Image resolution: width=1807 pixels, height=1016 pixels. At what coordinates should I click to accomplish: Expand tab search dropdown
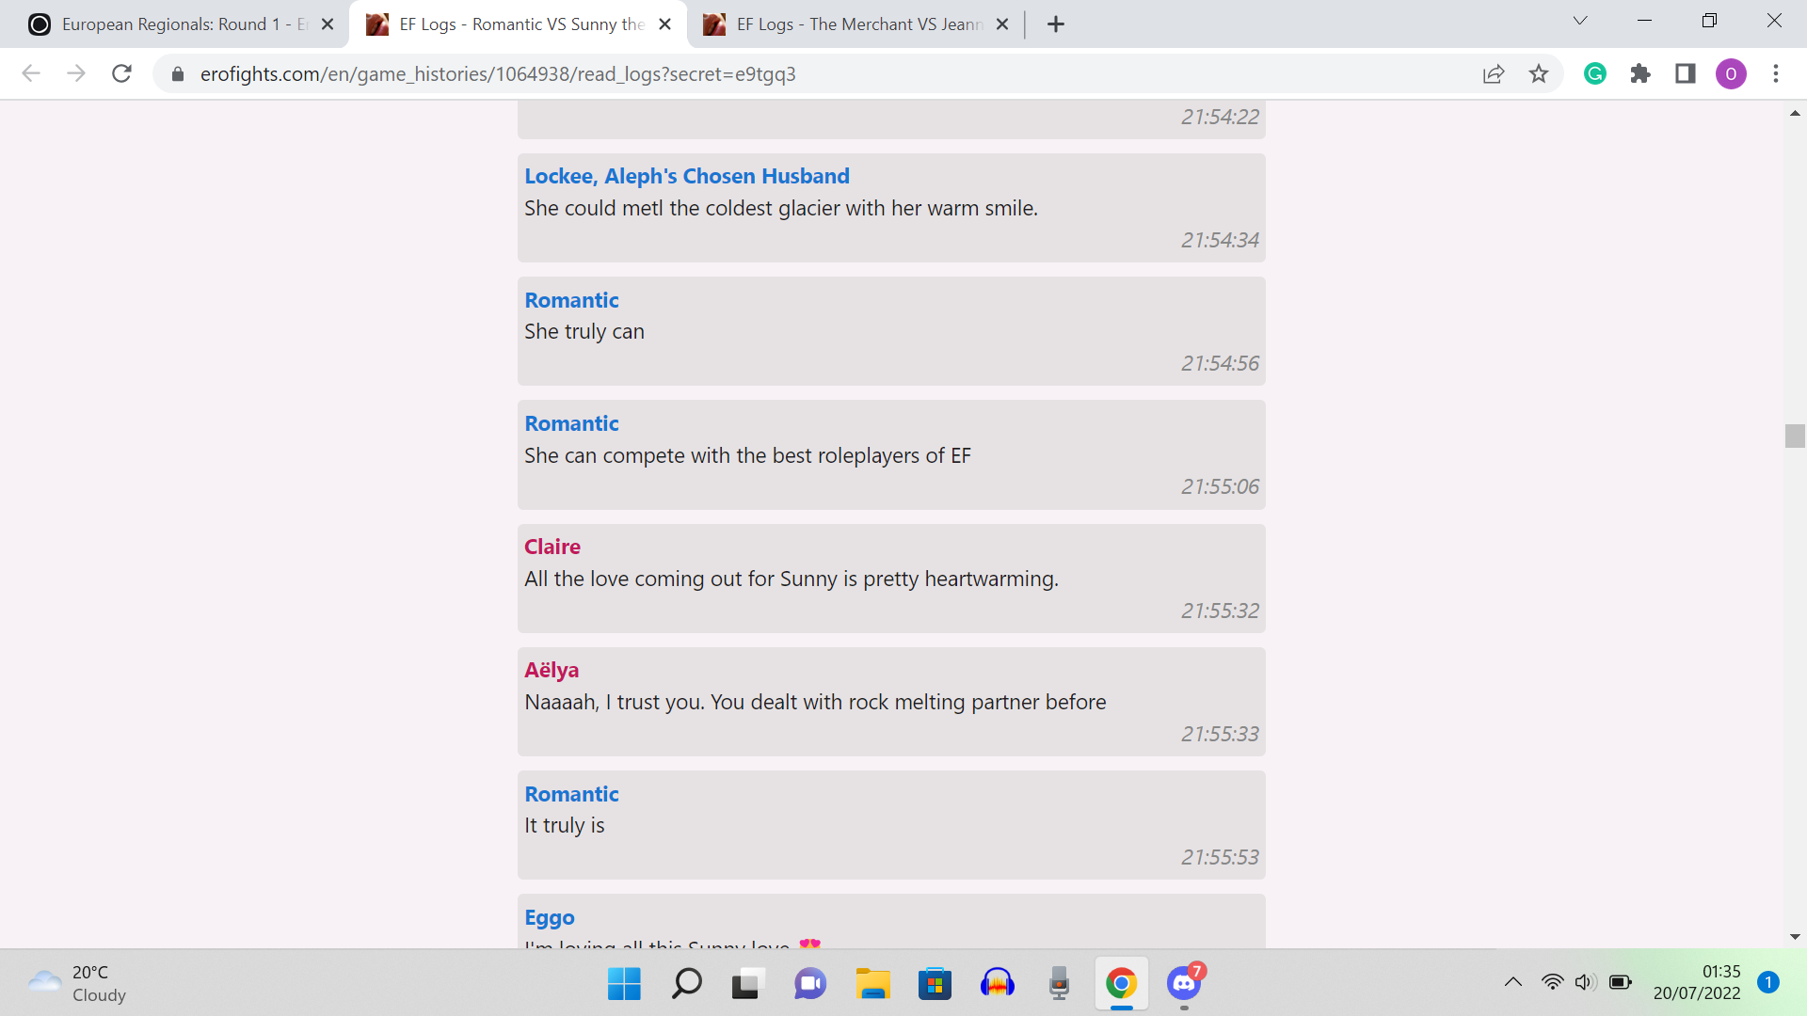click(1580, 21)
